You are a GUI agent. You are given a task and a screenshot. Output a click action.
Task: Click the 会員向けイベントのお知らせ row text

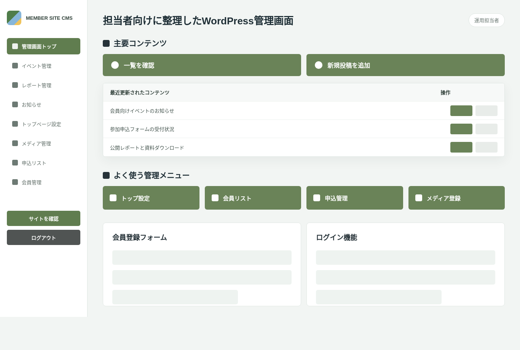142,111
